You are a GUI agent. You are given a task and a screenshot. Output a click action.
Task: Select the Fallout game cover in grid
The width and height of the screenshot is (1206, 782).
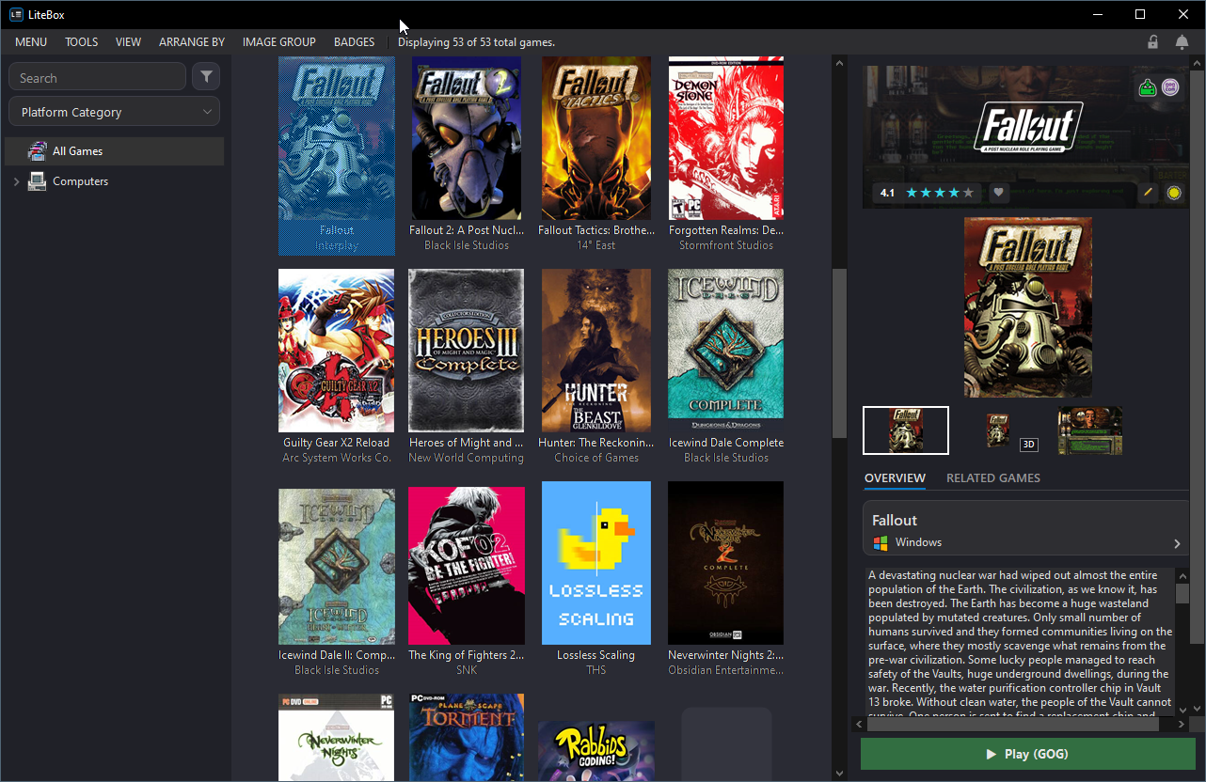337,139
